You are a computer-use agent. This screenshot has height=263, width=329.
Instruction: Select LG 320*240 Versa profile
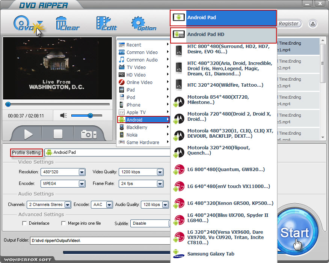(223, 237)
